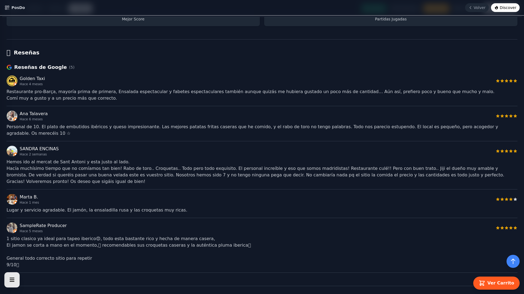
Task: Click SANDRA ENCINAS's avatar
Action: coord(12,151)
